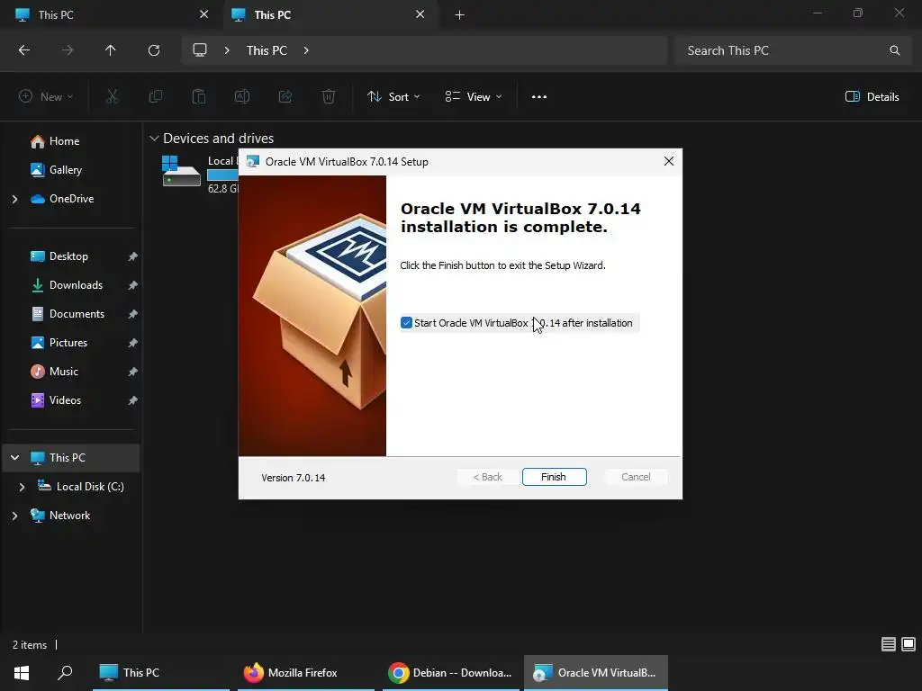Click the Rename icon in Explorer toolbar
The image size is (922, 691).
coord(242,96)
